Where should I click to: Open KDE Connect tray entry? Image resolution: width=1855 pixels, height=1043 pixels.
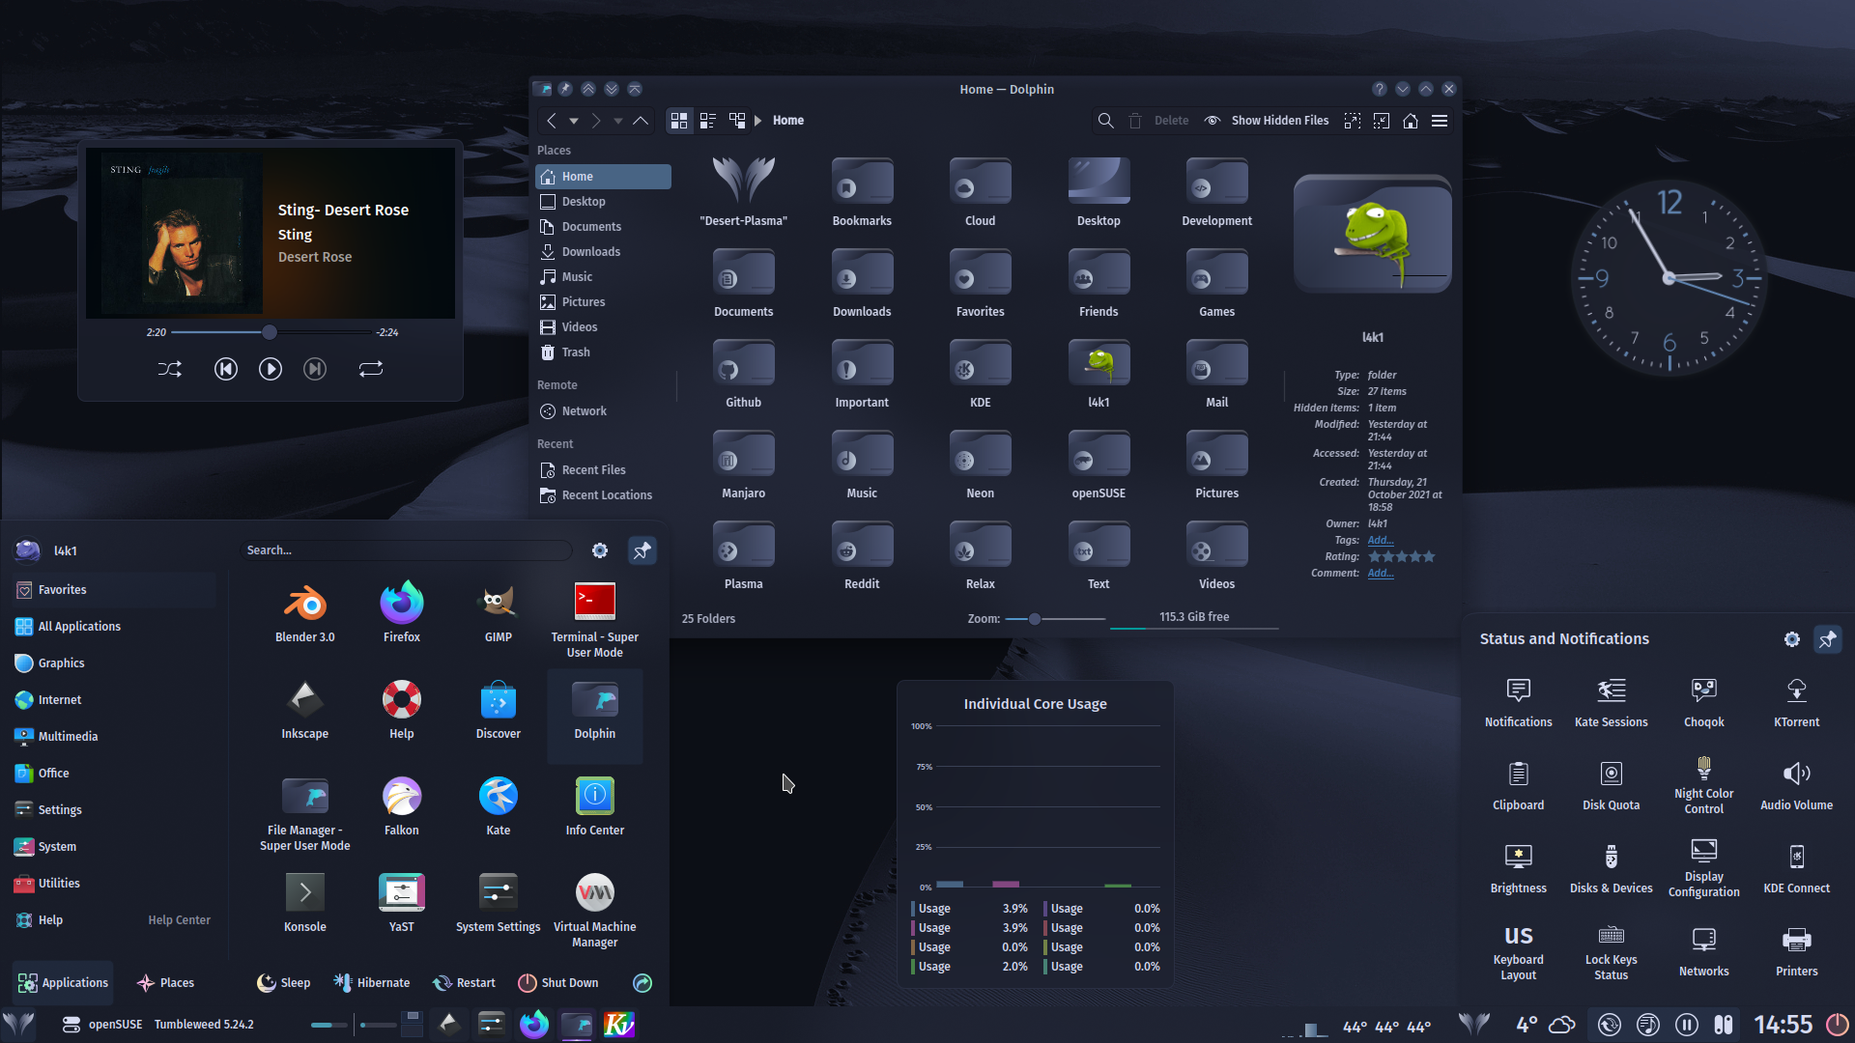[1796, 868]
